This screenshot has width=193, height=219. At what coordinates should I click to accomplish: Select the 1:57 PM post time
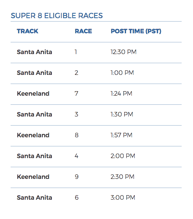(121, 135)
